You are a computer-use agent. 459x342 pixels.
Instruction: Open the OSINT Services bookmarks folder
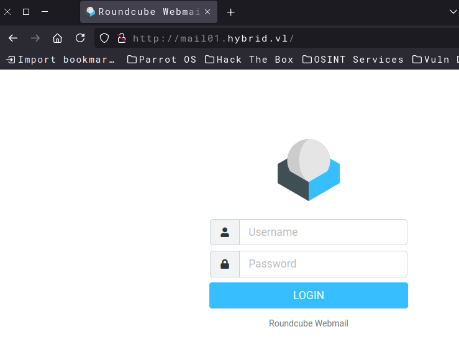[353, 60]
